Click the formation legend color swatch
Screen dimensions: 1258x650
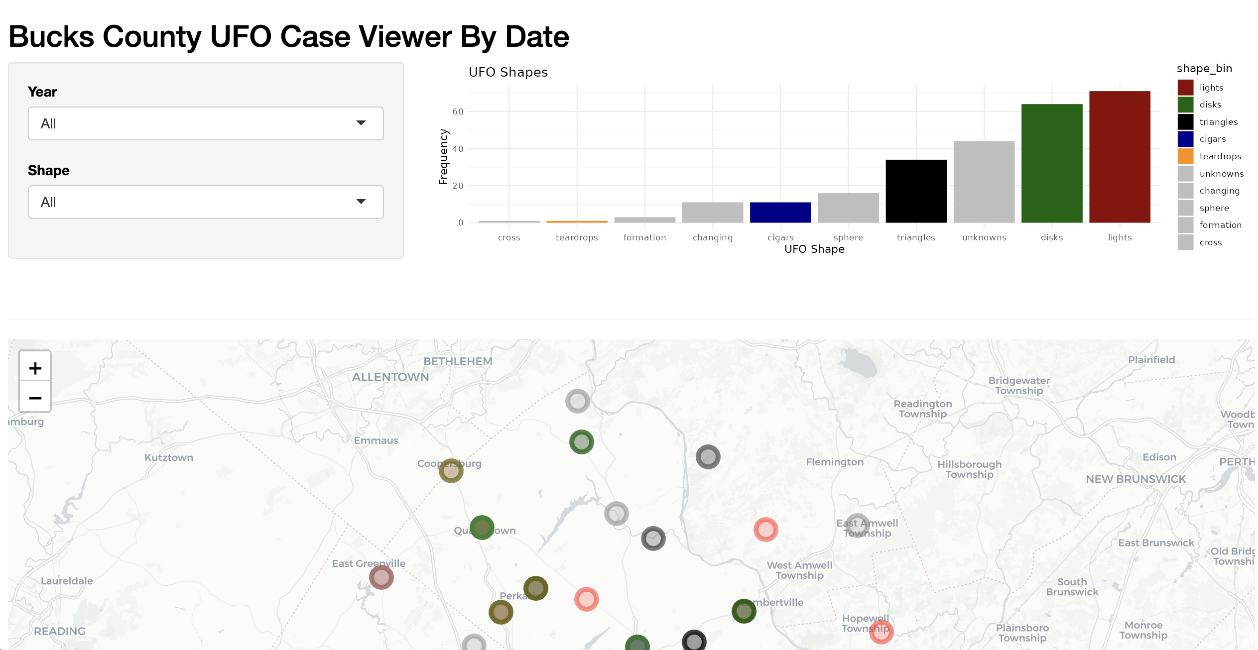click(1185, 225)
